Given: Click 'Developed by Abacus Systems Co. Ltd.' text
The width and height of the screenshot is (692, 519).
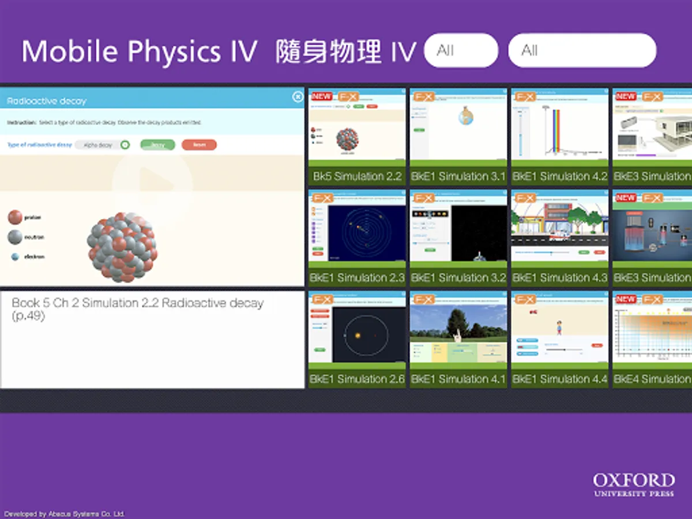Looking at the screenshot, I should tap(64, 514).
